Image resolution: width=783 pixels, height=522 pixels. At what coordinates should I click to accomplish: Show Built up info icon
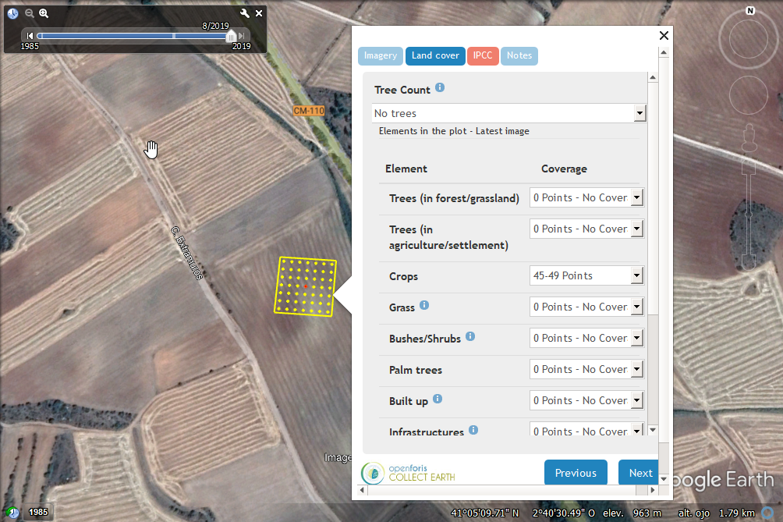(438, 399)
